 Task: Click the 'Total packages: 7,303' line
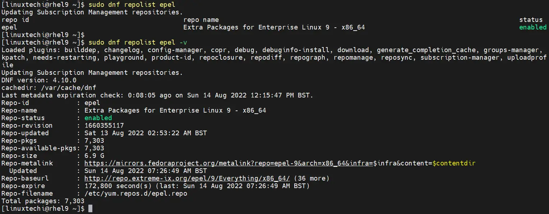pos(43,201)
